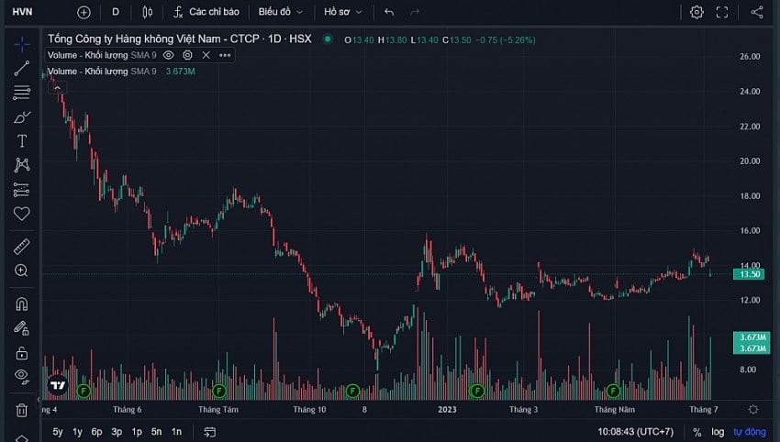Remove the Volume indicator

(206, 55)
